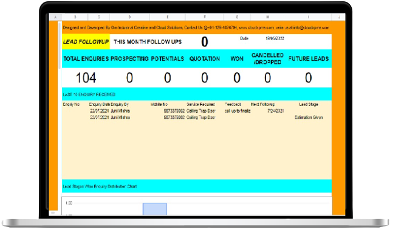This screenshot has height=235, width=393.
Task: Select the FUTURE LEADS header cell
Action: pos(309,58)
